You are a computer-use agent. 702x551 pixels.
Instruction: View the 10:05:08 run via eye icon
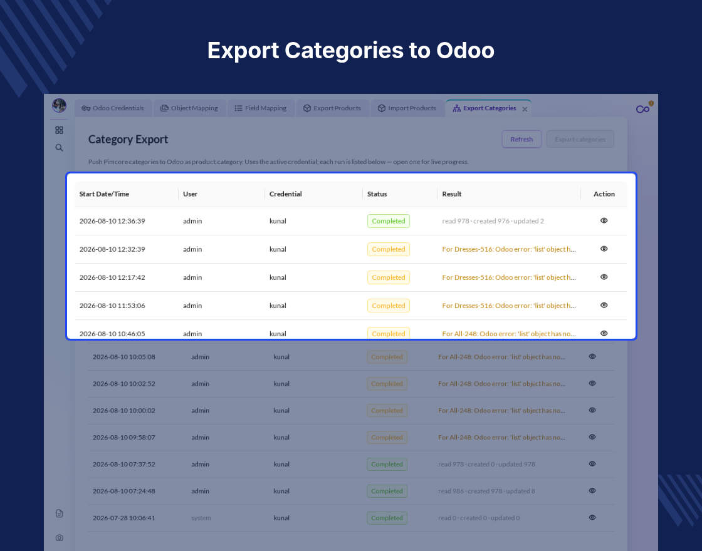click(592, 356)
